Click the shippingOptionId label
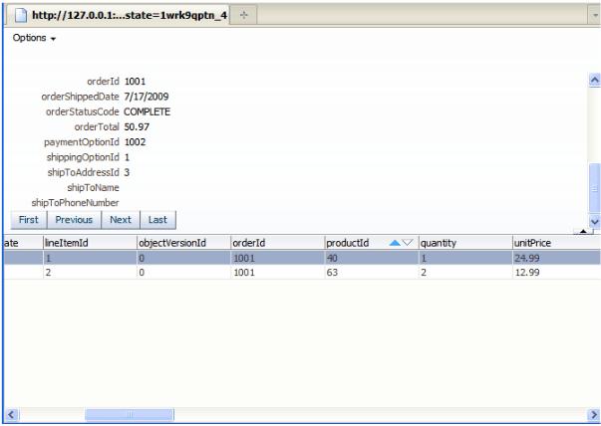The height and width of the screenshot is (426, 601). coord(83,157)
